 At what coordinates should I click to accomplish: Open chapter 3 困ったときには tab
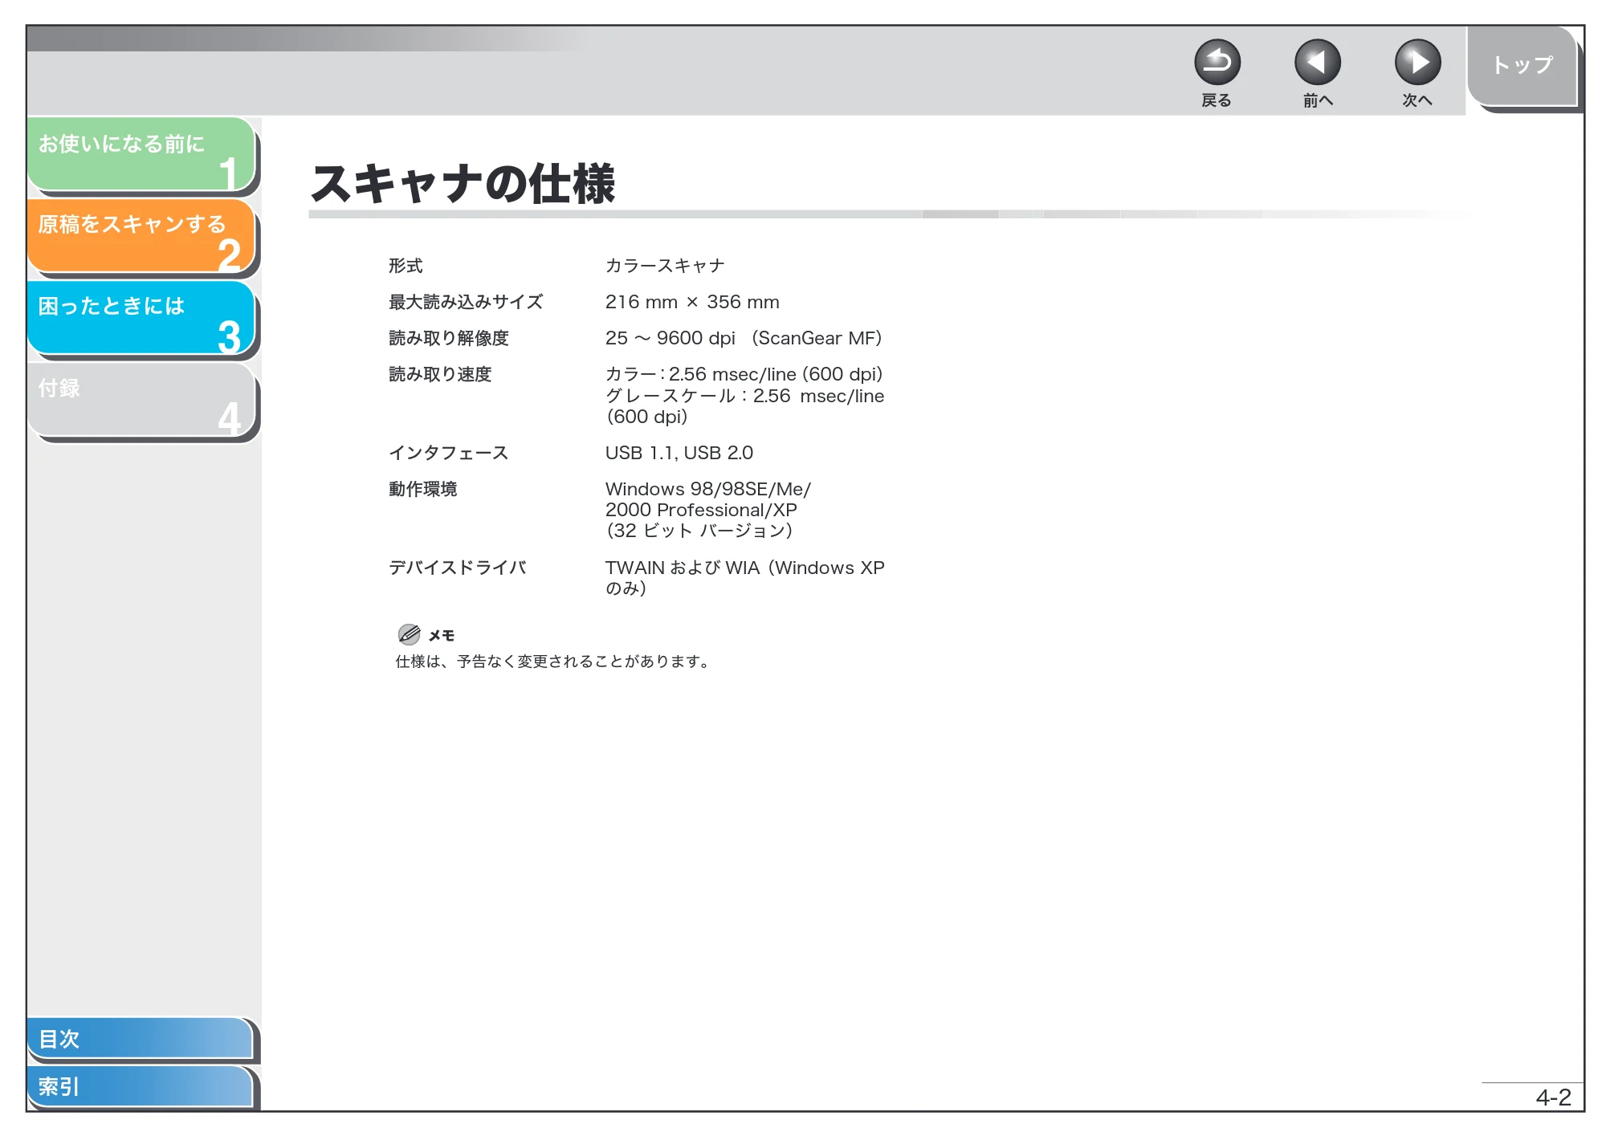click(141, 318)
